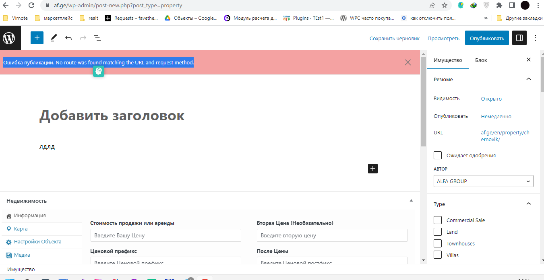Click the Имущество breadcrumb at bottom
Screen dimensions: 544x280
click(21, 269)
